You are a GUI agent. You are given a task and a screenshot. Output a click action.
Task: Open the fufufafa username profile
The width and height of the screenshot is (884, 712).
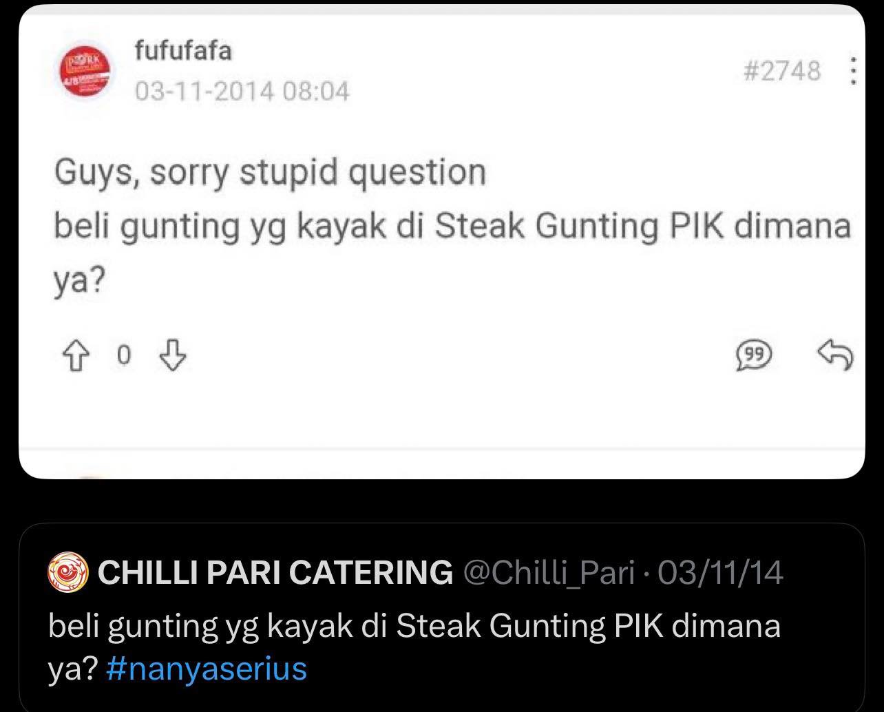183,51
